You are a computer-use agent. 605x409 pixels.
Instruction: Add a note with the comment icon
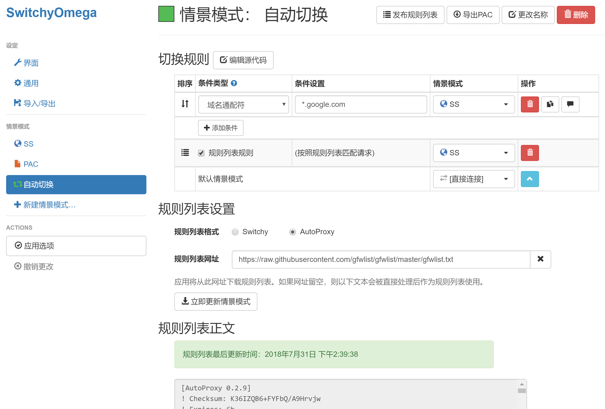(570, 104)
